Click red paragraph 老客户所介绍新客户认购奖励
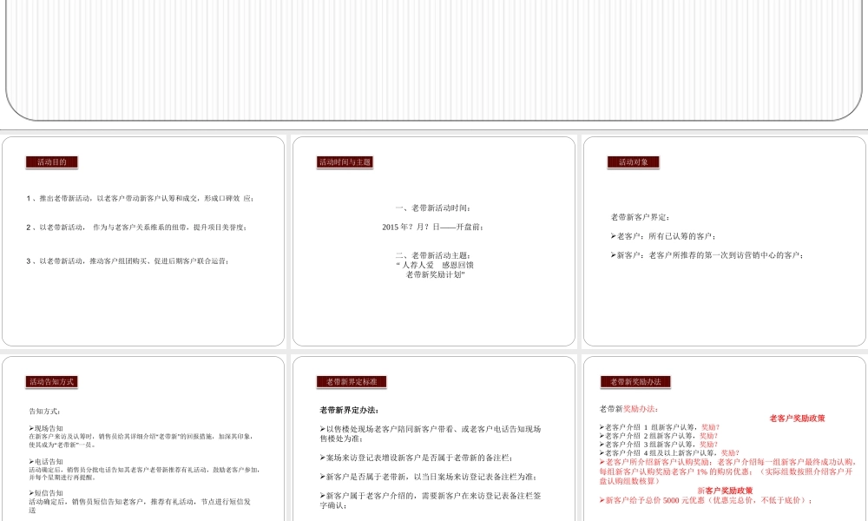868x521 pixels. (728, 472)
